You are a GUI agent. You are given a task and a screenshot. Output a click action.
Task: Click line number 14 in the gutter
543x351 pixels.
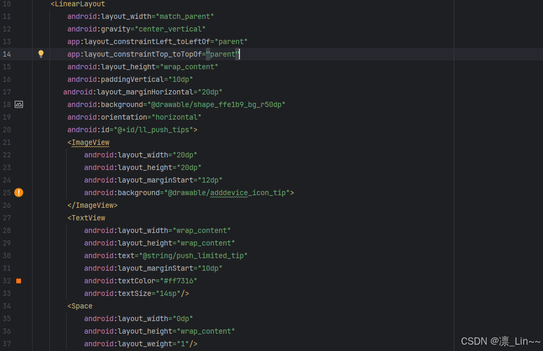point(7,55)
